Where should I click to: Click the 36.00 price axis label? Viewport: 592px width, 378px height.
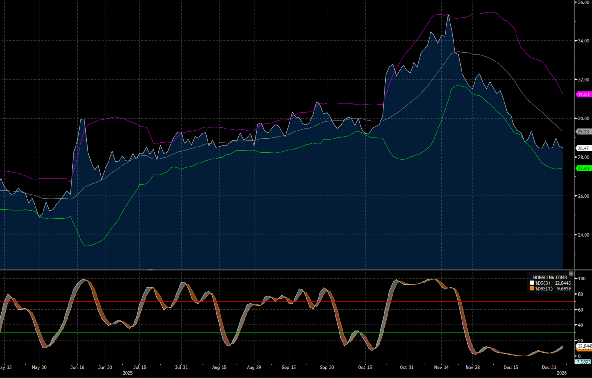point(583,2)
